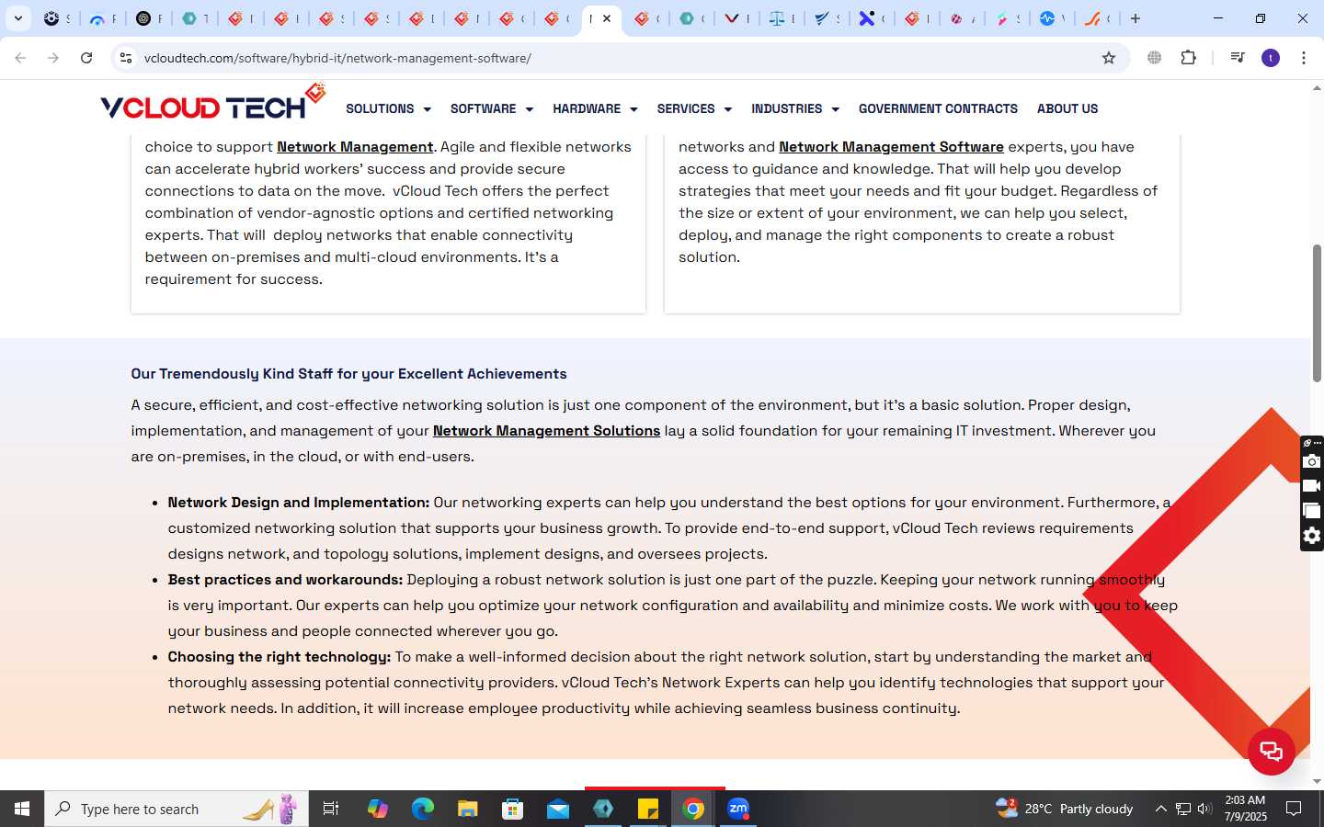Reload the current page
This screenshot has width=1324, height=827.
[86, 58]
